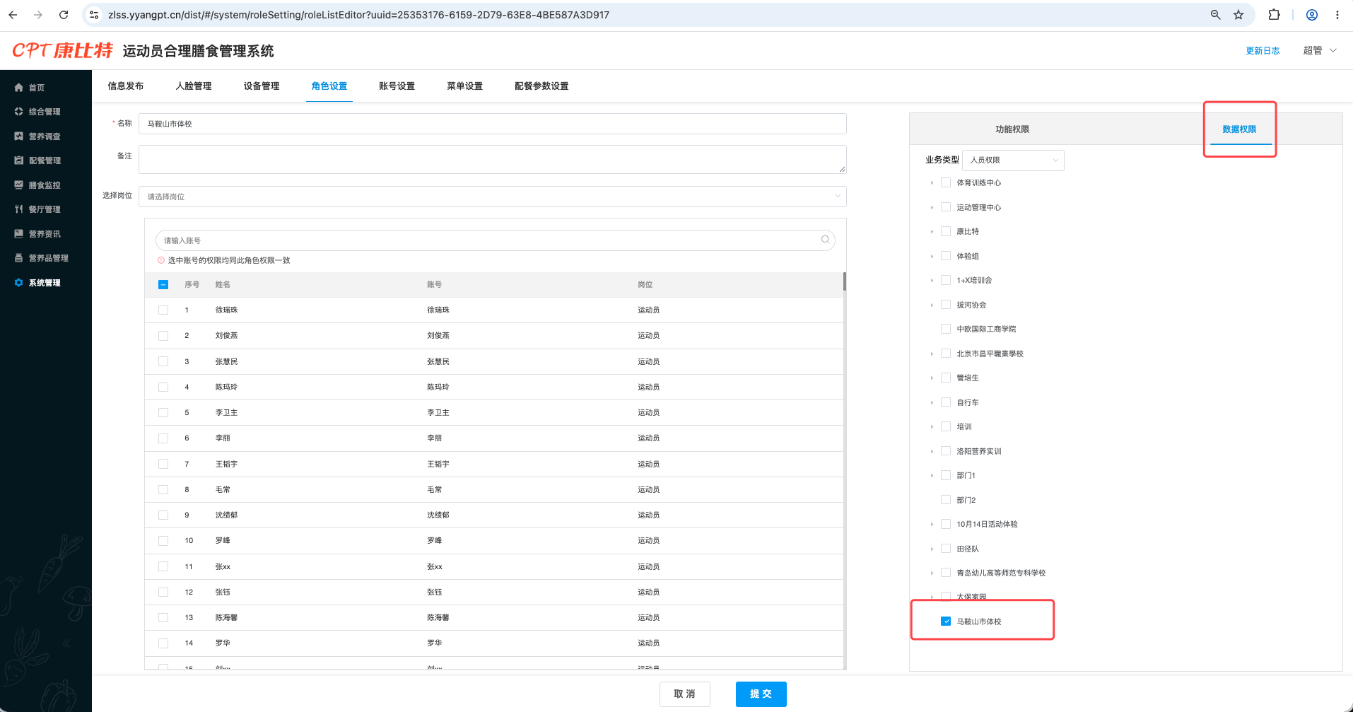Screen dimensions: 1353x712
Task: Open the 超管 user dropdown
Action: tap(1320, 50)
